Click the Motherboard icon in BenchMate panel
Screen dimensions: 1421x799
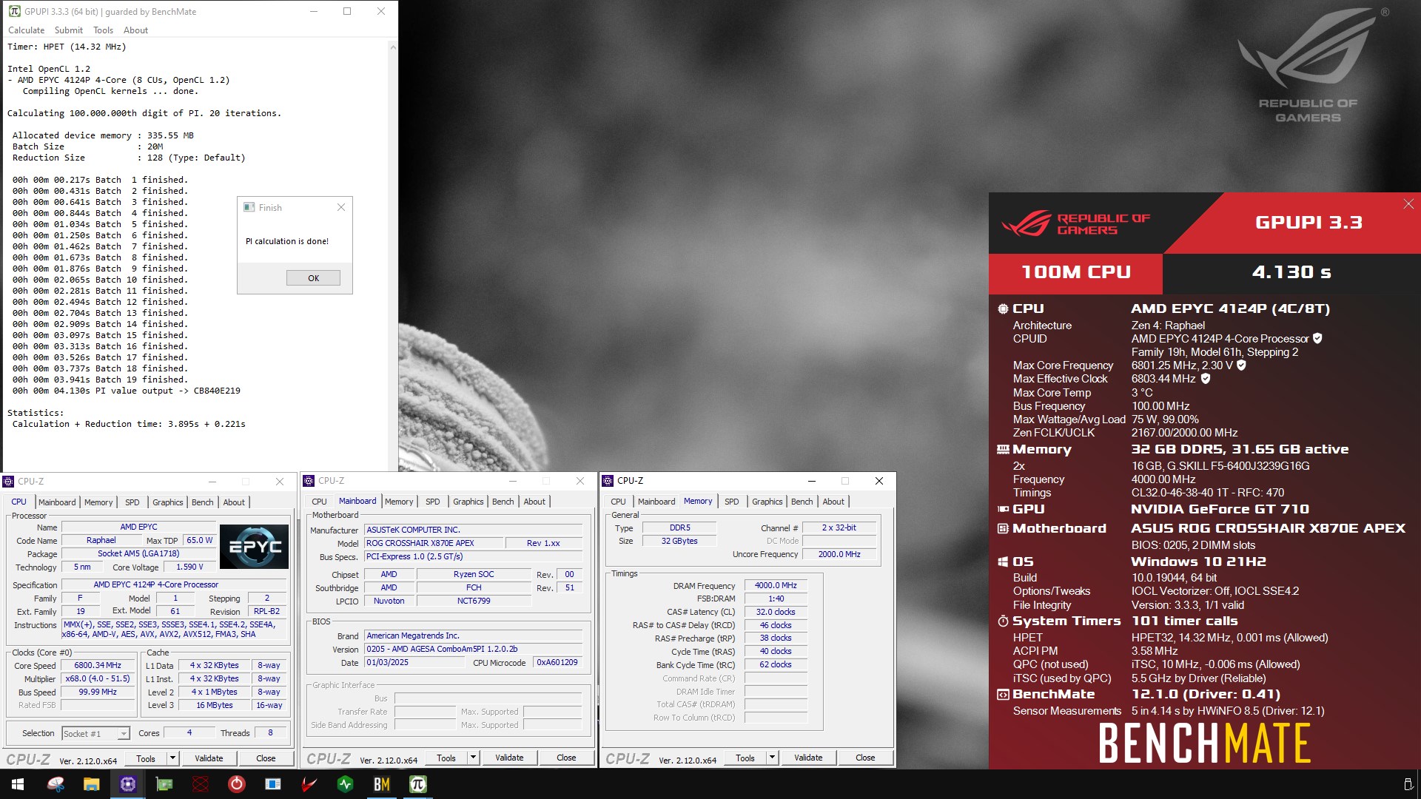click(1003, 529)
